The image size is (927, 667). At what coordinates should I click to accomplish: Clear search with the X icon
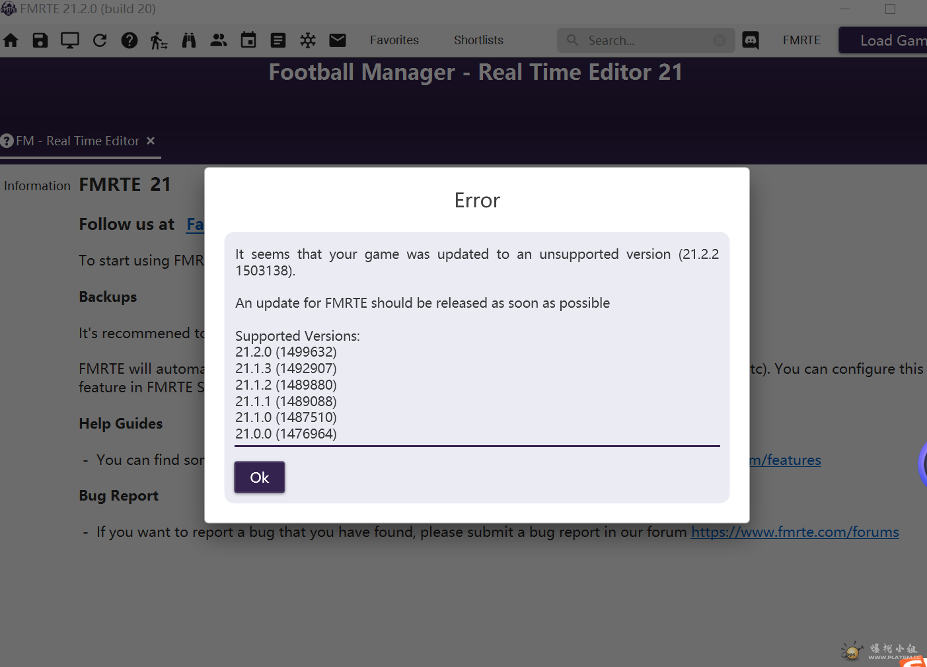[720, 40]
